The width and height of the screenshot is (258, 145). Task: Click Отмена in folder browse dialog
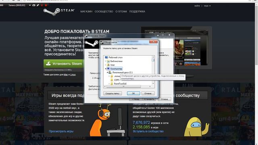point(148,93)
